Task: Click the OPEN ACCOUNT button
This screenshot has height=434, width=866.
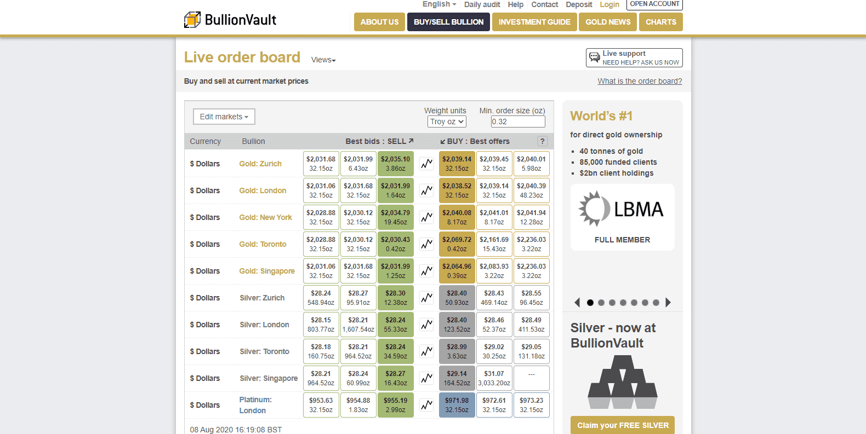Action: tap(654, 4)
